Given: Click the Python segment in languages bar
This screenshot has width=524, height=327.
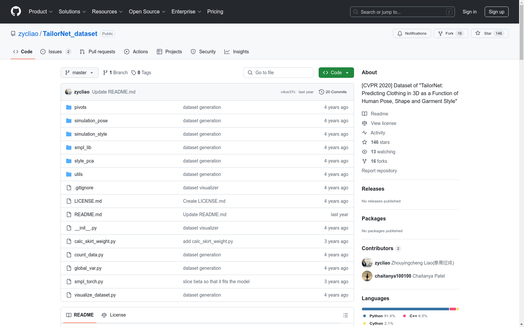Looking at the screenshot, I should (x=405, y=309).
